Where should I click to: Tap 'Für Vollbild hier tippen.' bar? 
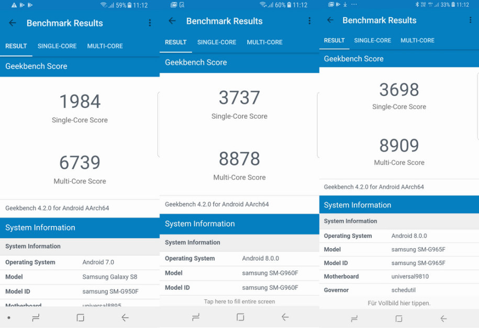pos(399,303)
